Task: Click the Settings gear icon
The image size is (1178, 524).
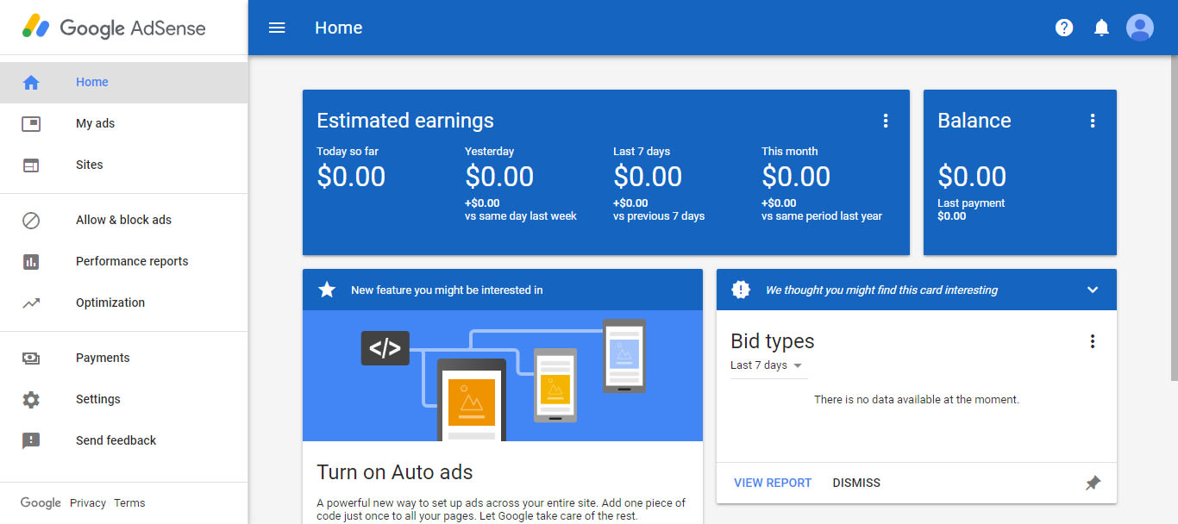Action: pyautogui.click(x=31, y=400)
